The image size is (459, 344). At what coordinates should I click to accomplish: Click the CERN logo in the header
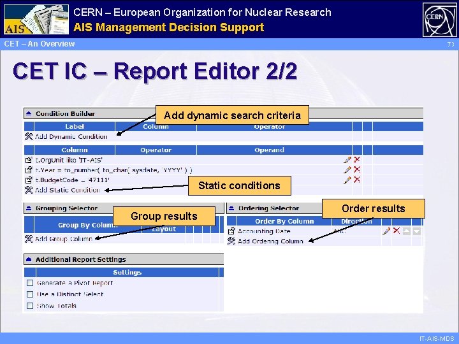[x=439, y=20]
